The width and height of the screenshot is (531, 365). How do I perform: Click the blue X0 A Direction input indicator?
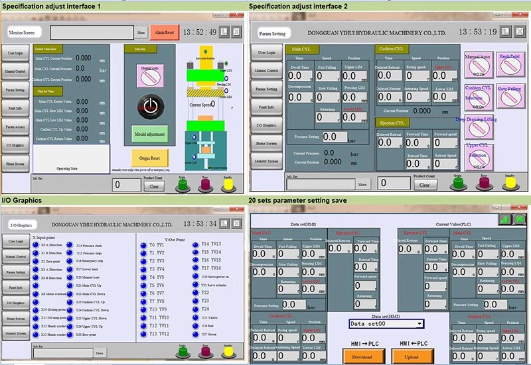click(36, 244)
